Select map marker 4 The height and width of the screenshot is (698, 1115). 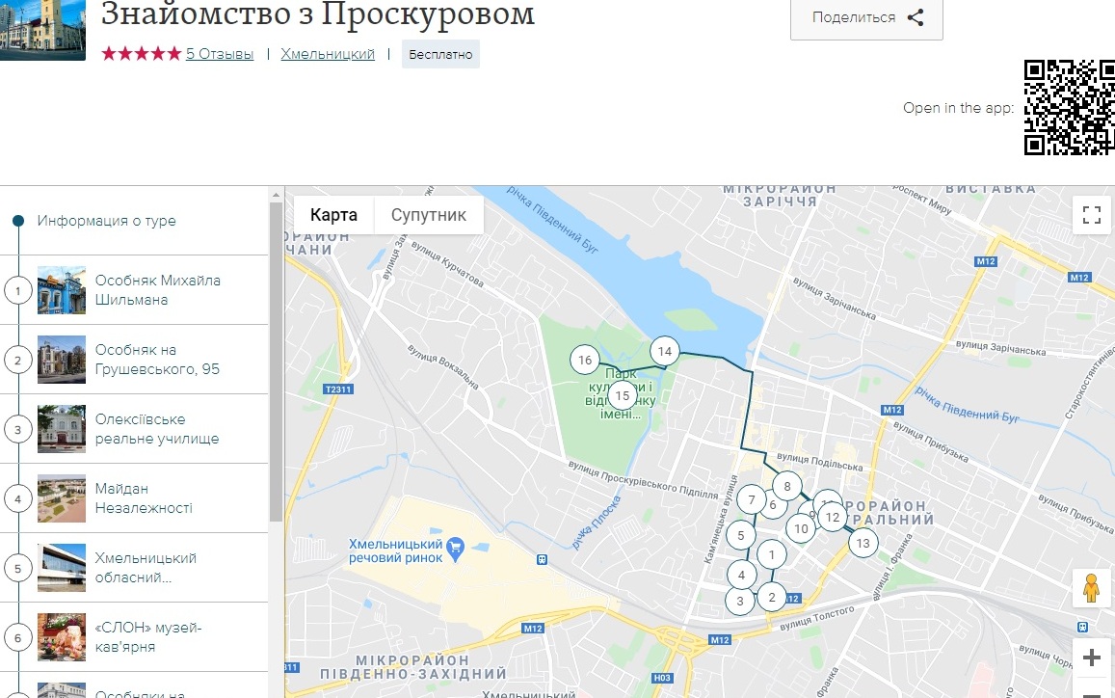point(742,575)
